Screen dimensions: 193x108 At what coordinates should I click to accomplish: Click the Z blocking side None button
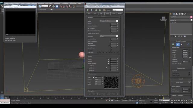coord(114,94)
